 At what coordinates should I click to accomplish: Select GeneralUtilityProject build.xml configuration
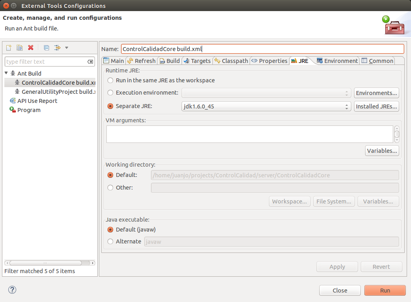53,92
